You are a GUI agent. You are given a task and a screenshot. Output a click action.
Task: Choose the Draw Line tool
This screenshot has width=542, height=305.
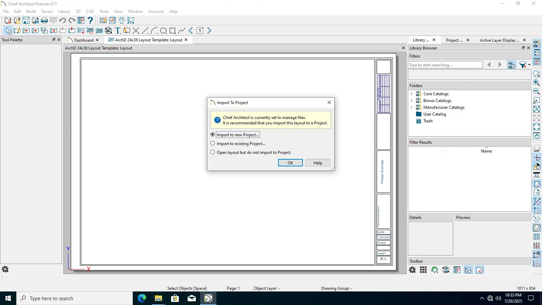145,31
